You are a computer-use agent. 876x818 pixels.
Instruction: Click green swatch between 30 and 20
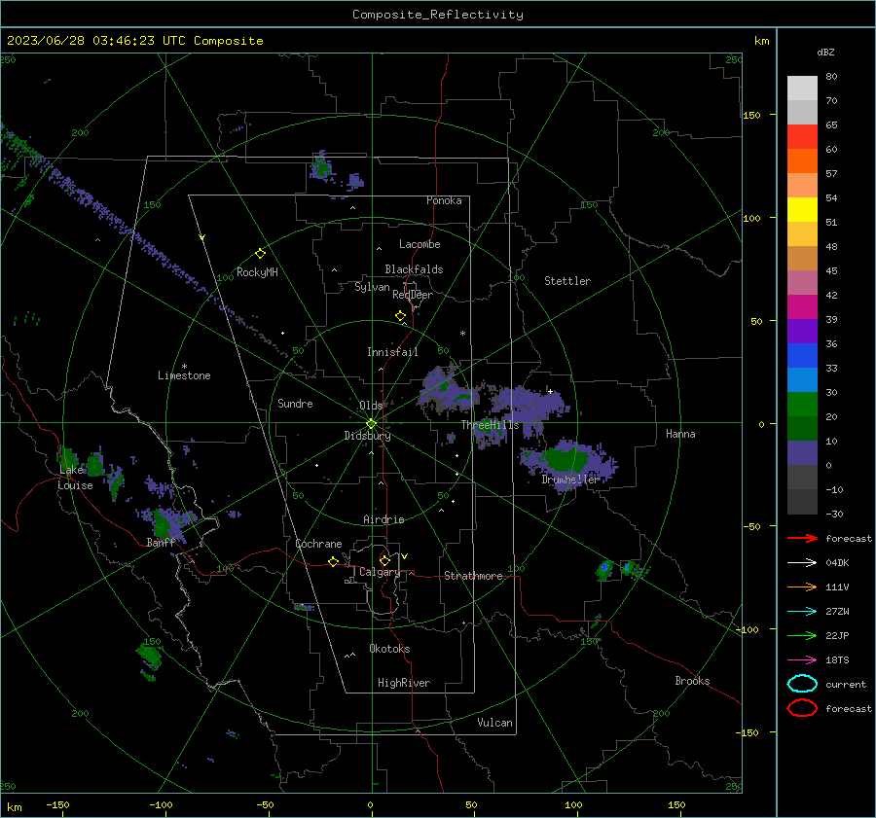(x=802, y=404)
